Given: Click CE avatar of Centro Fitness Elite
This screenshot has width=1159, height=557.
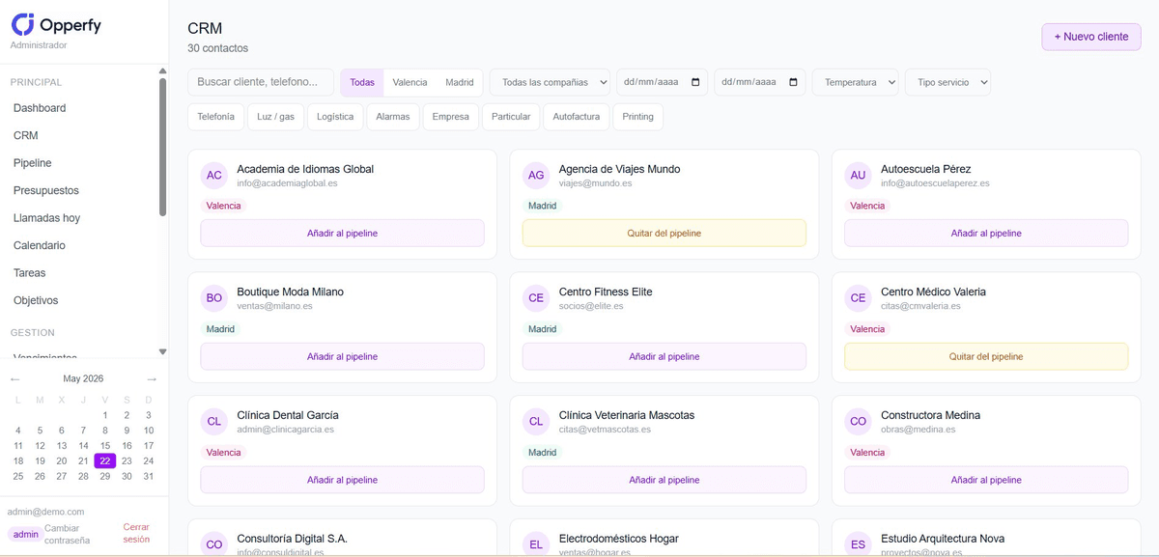Looking at the screenshot, I should coord(536,298).
